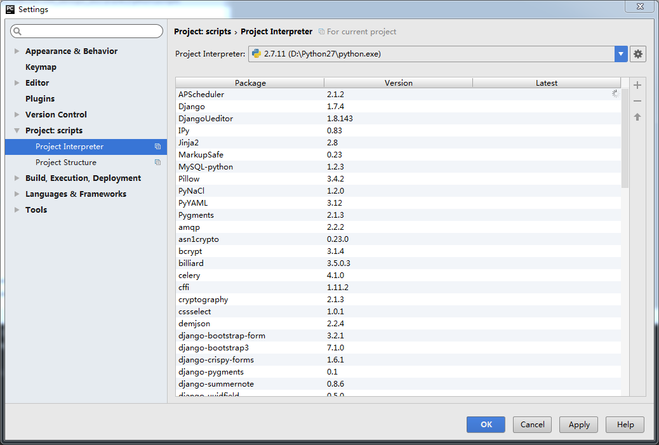The image size is (659, 445).
Task: Click the package list vertical scrollbar
Action: tap(625, 138)
